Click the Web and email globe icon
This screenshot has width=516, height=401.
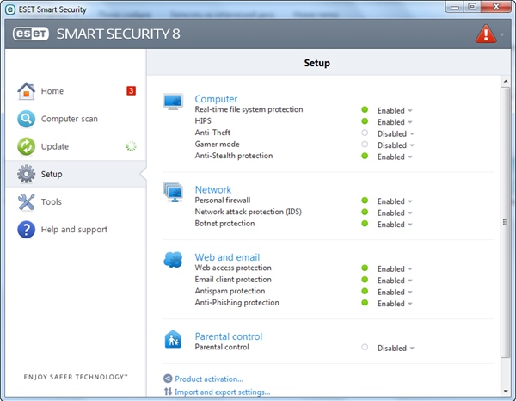[x=174, y=260]
